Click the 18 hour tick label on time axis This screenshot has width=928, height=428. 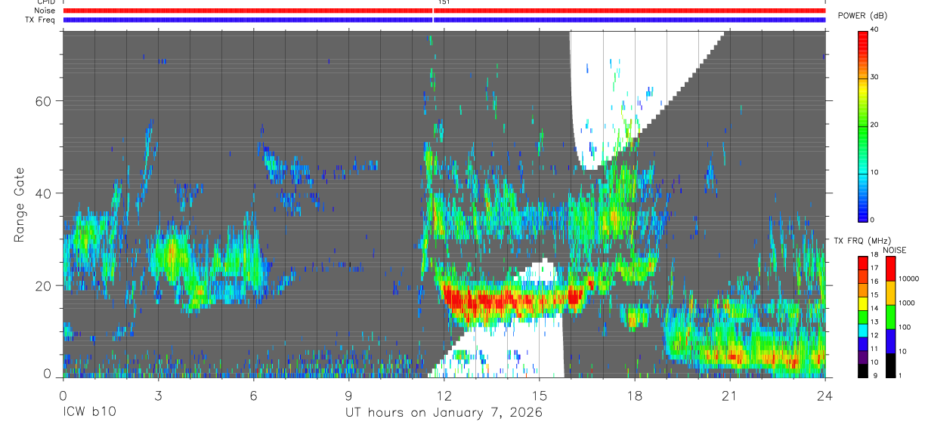click(x=634, y=395)
